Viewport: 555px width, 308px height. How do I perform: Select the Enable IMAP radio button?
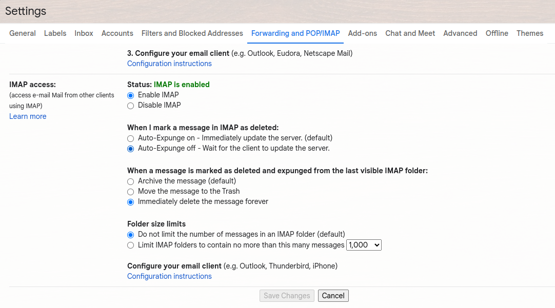131,95
